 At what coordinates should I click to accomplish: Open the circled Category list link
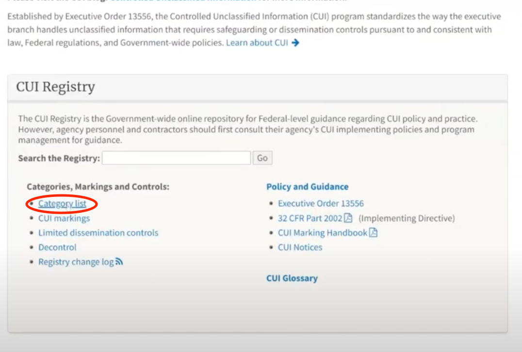(x=63, y=203)
